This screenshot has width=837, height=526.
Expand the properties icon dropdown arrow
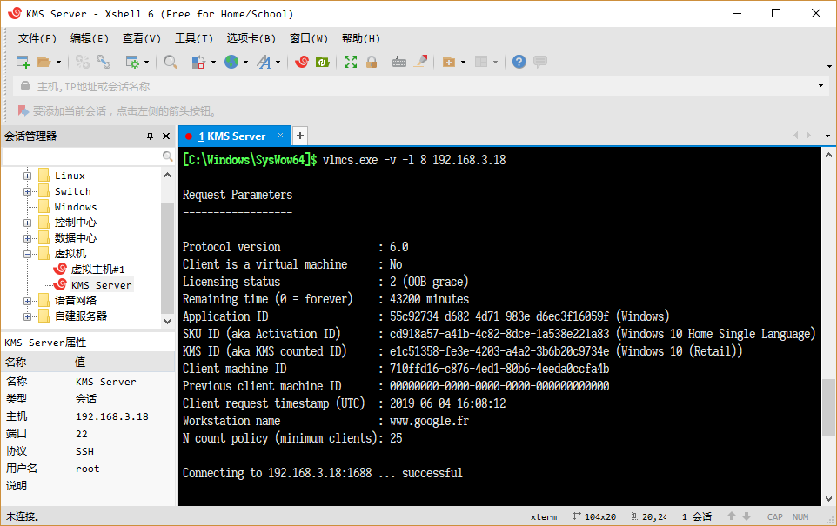point(146,63)
